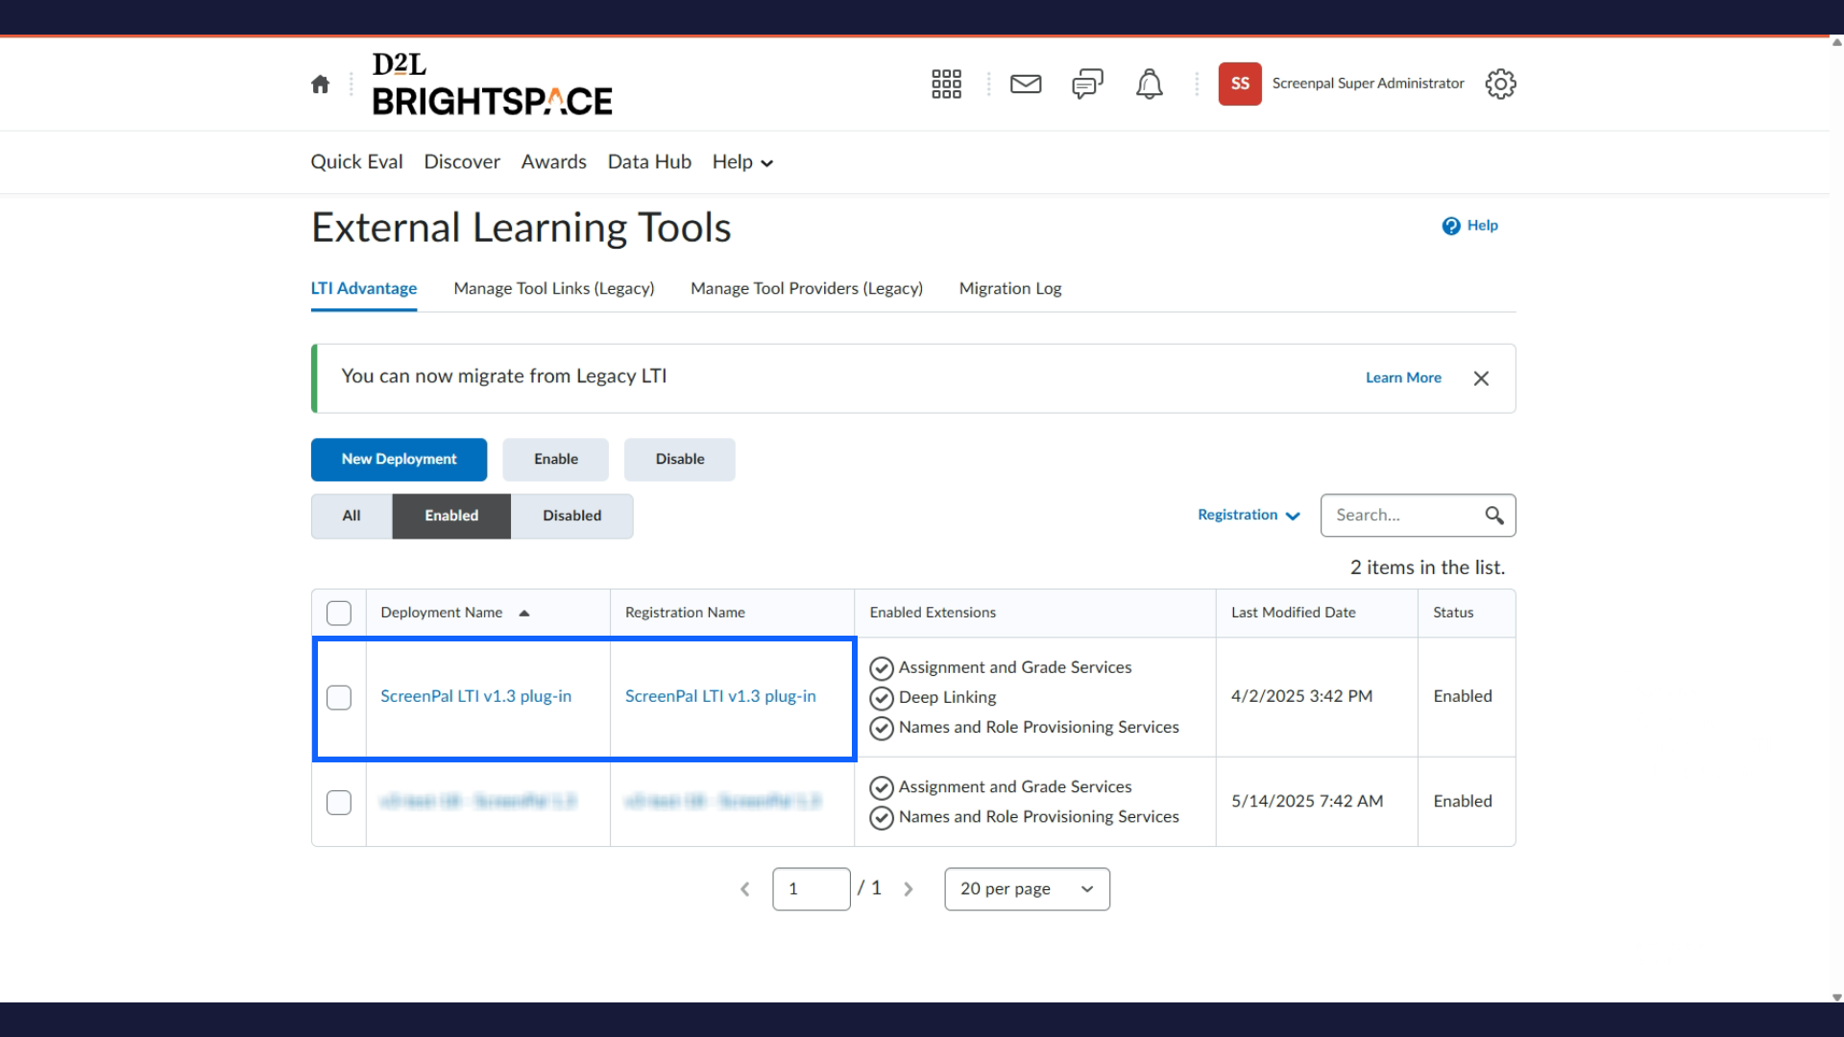This screenshot has height=1037, width=1844.
Task: Click the Status column header
Action: 1453,614
